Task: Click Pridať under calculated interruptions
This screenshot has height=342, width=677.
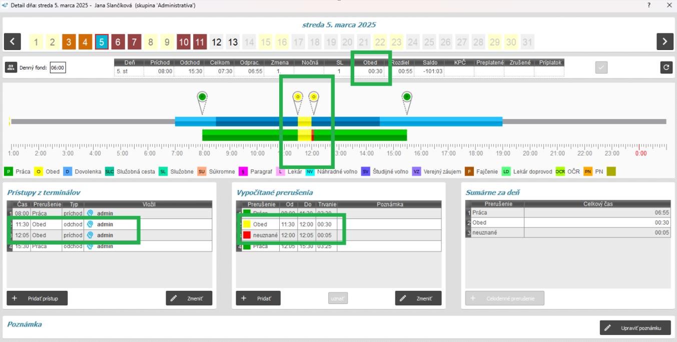Action: 258,298
